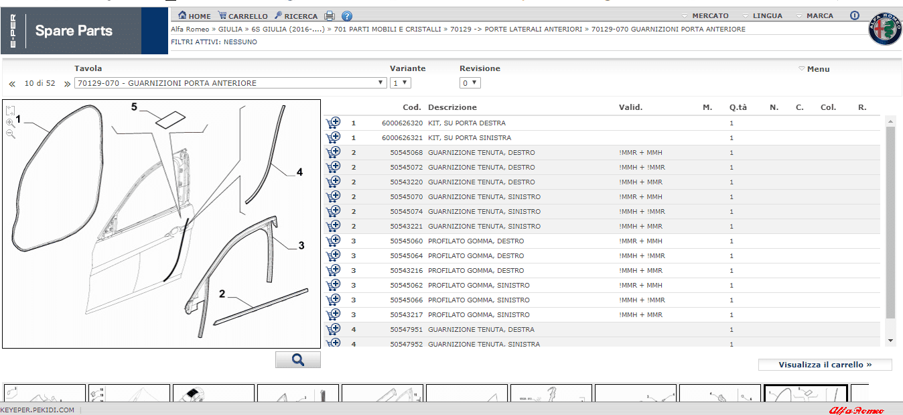This screenshot has width=903, height=415.
Task: Zoom in on the parts diagram
Action: pos(10,123)
